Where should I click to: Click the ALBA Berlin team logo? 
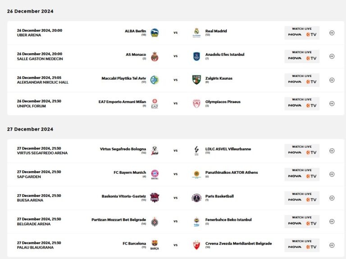point(155,32)
